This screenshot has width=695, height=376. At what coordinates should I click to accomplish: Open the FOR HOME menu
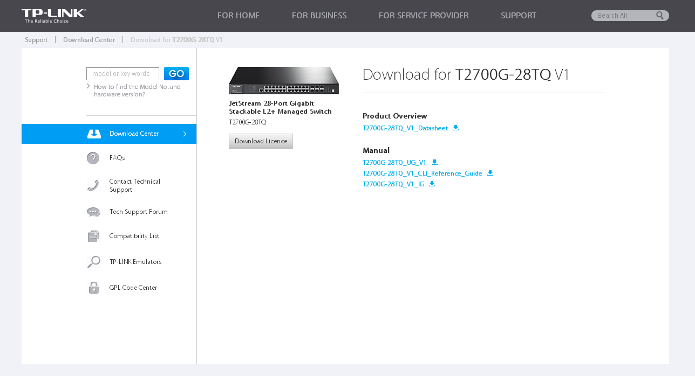pyautogui.click(x=239, y=16)
